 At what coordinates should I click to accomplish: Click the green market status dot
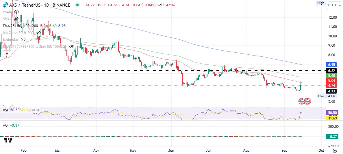click(x=77, y=5)
